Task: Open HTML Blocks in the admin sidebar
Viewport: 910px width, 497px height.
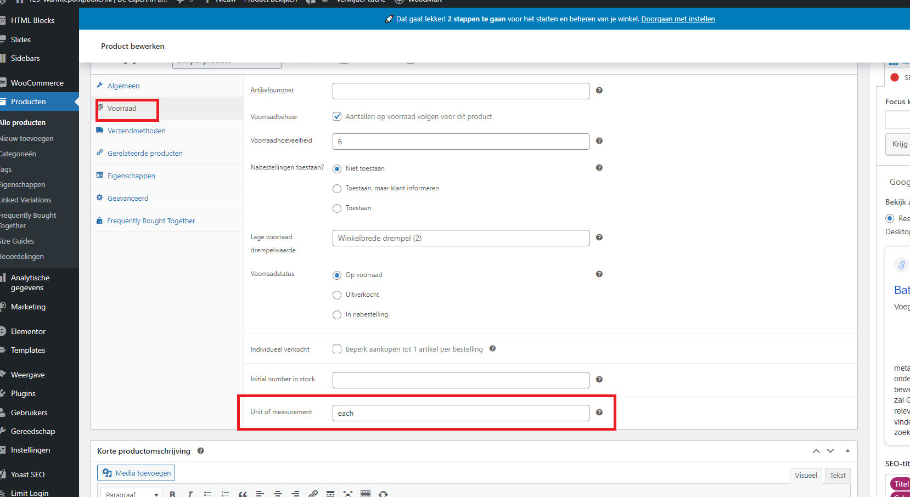Action: pyautogui.click(x=32, y=20)
